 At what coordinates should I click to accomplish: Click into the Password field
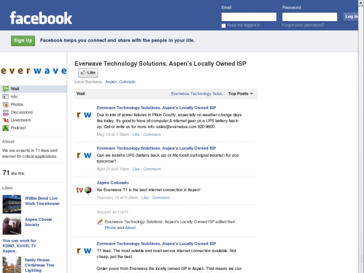309,17
